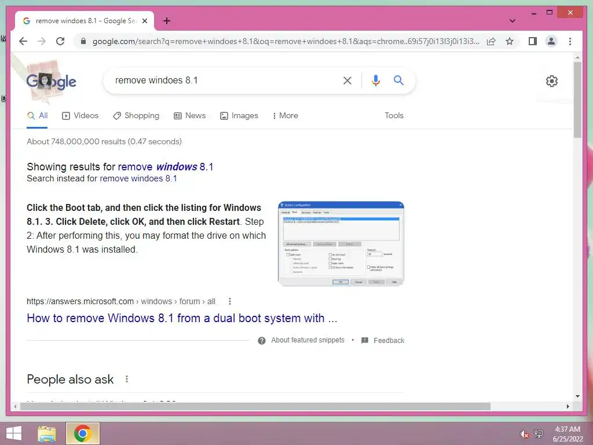Go back to the previous page
This screenshot has width=593, height=445.
coord(23,41)
